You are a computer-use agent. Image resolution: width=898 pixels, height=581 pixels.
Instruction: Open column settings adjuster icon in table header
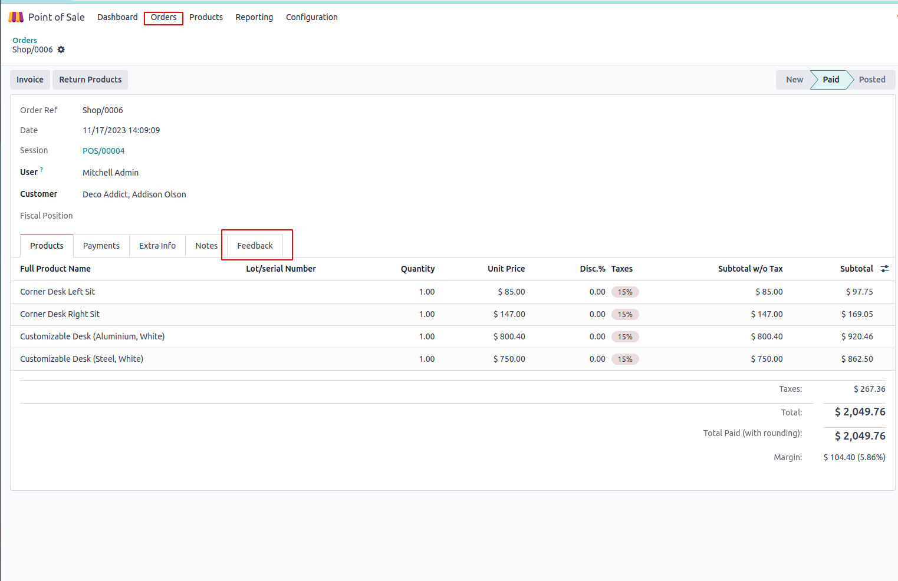884,269
